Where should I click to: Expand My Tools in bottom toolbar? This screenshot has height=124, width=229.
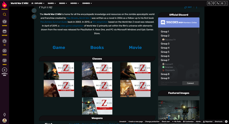click(177, 122)
